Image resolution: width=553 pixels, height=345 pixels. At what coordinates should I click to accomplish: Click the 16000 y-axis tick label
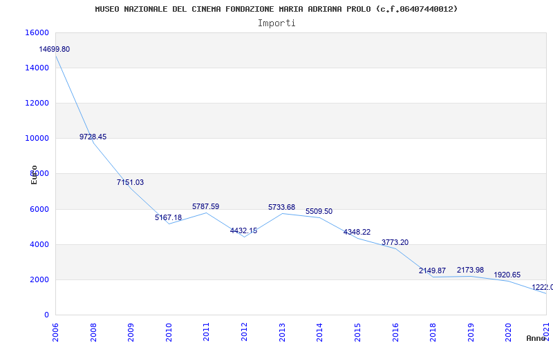tap(37, 32)
